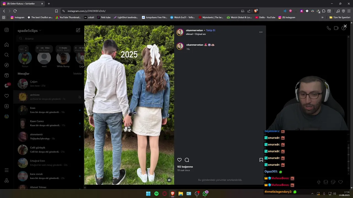Open WhatsApp from the taskbar
Viewport: 353px width, 198px height.
pos(205,194)
